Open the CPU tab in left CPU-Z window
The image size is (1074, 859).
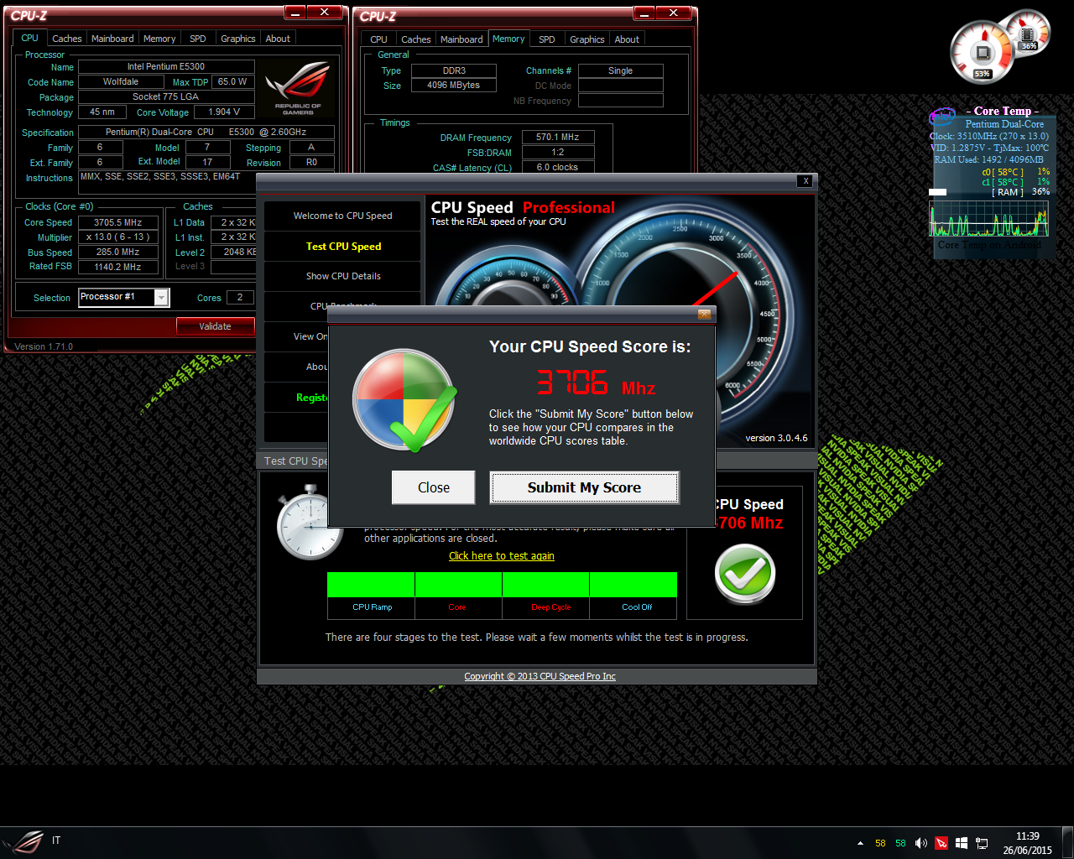tap(29, 38)
